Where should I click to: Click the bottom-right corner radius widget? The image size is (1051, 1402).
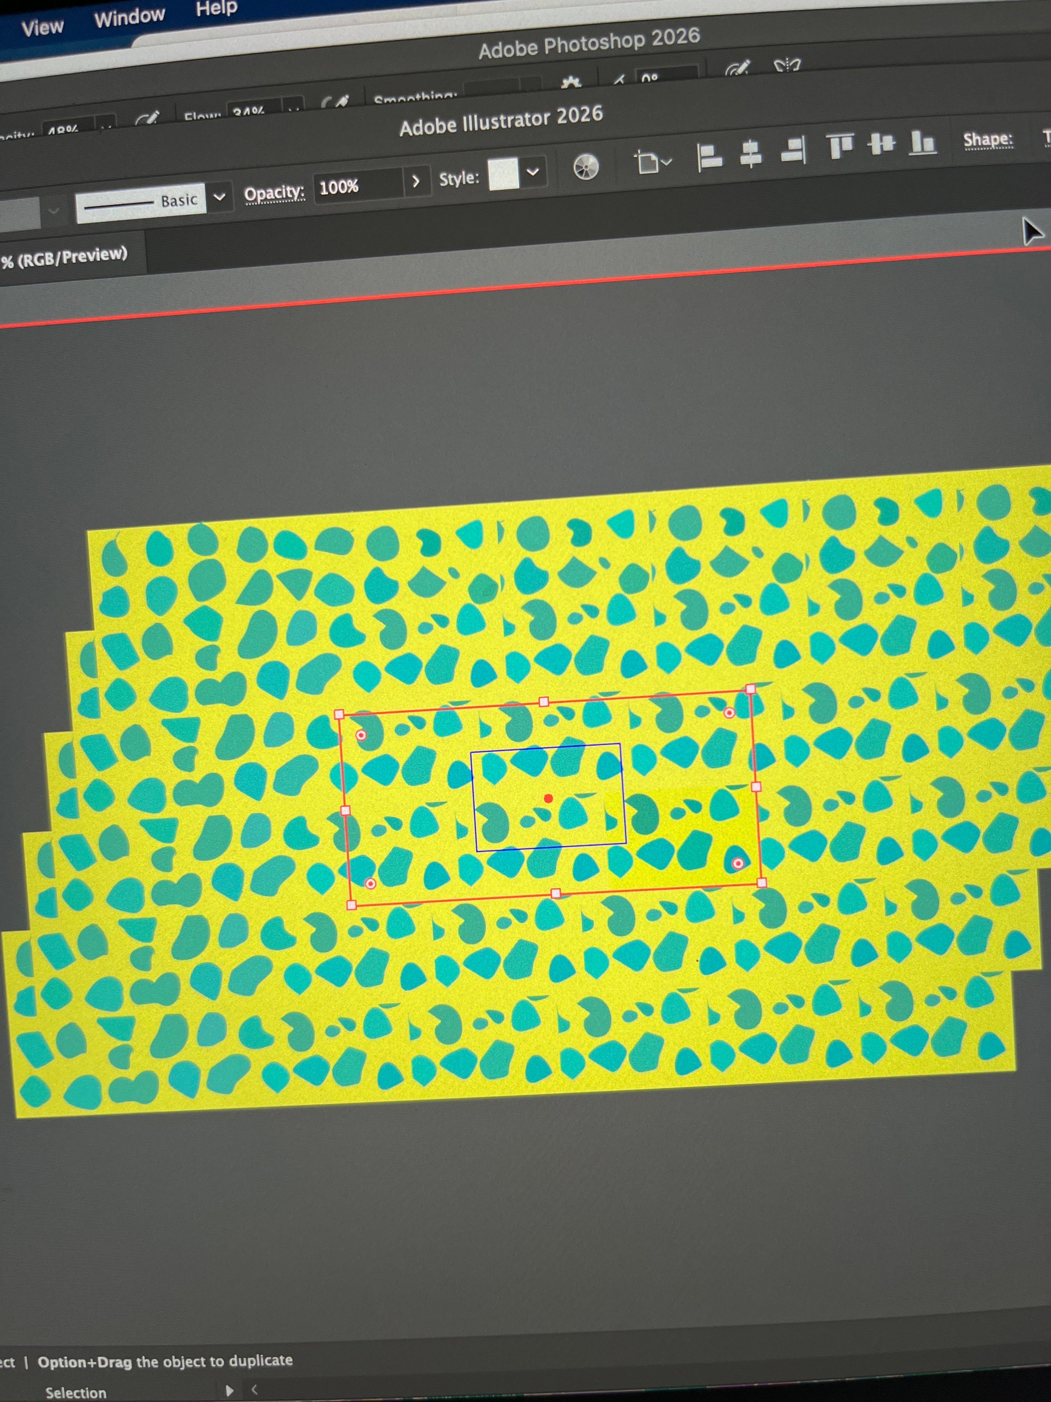(738, 863)
